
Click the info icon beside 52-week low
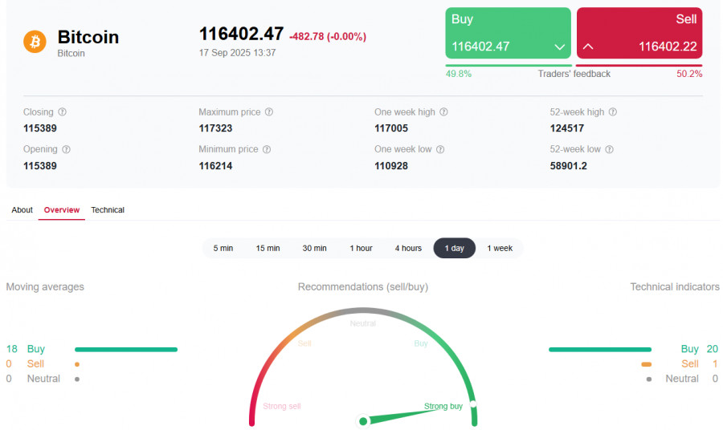click(x=609, y=149)
